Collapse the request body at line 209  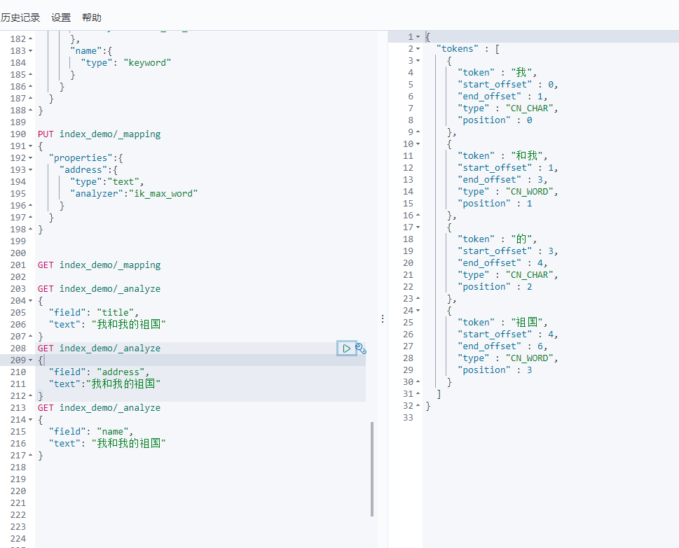point(31,360)
